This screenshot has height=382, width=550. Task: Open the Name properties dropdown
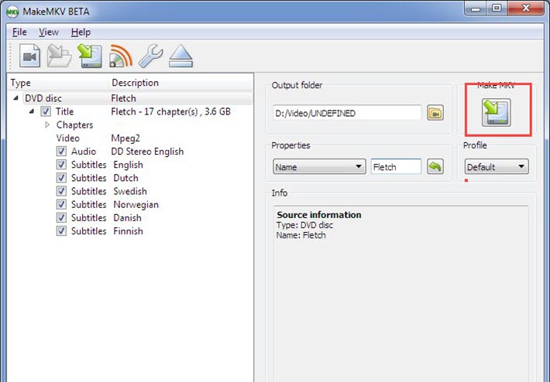(319, 167)
